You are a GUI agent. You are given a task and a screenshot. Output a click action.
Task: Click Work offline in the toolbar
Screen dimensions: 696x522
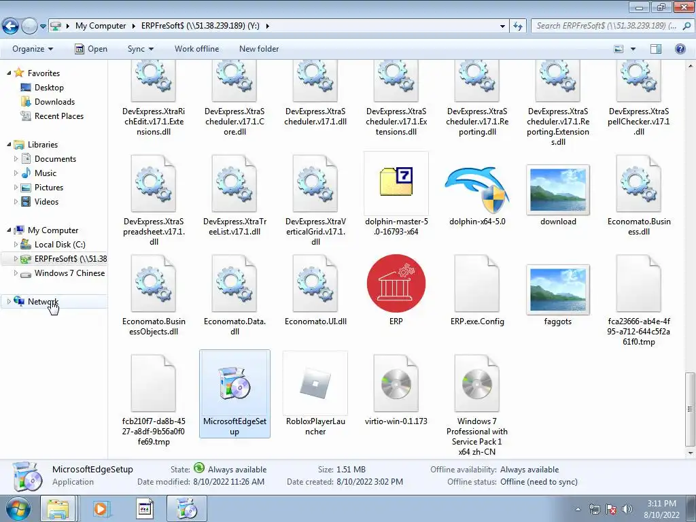coord(196,49)
